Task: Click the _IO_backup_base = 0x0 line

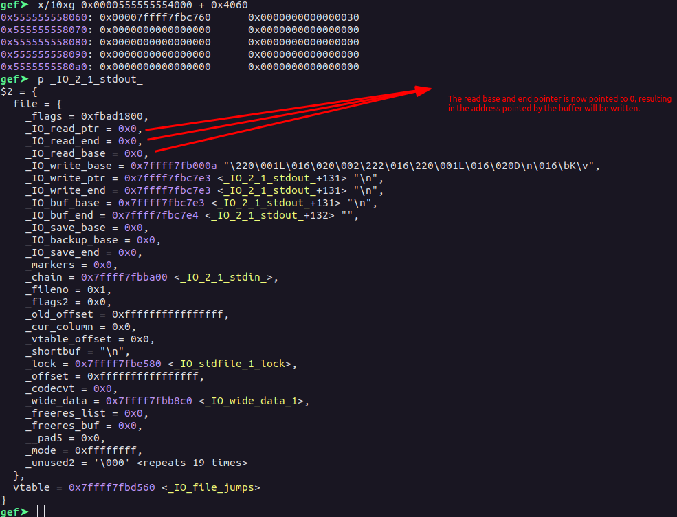Action: [x=93, y=241]
